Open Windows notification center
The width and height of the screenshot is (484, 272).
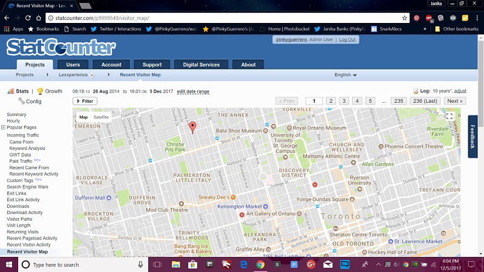coord(471,264)
